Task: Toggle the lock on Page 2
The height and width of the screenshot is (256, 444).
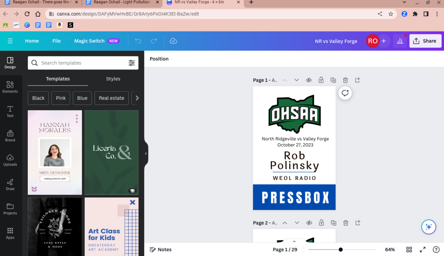Action: point(321,223)
